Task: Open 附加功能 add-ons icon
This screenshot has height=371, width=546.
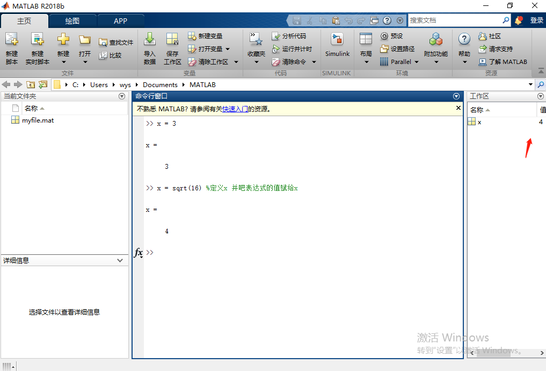Action: pos(435,39)
